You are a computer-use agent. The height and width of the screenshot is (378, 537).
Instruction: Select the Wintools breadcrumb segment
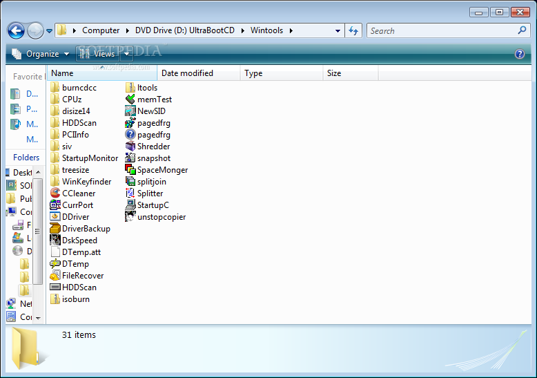point(267,30)
